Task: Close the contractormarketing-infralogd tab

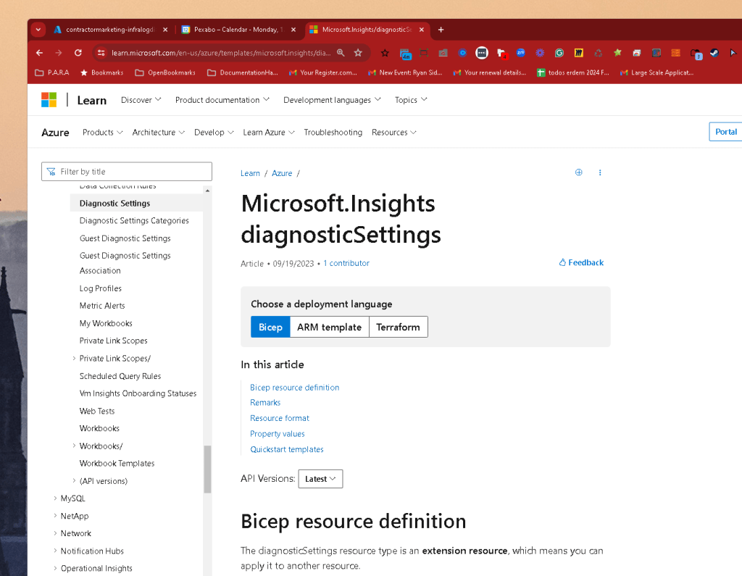Action: pyautogui.click(x=165, y=30)
